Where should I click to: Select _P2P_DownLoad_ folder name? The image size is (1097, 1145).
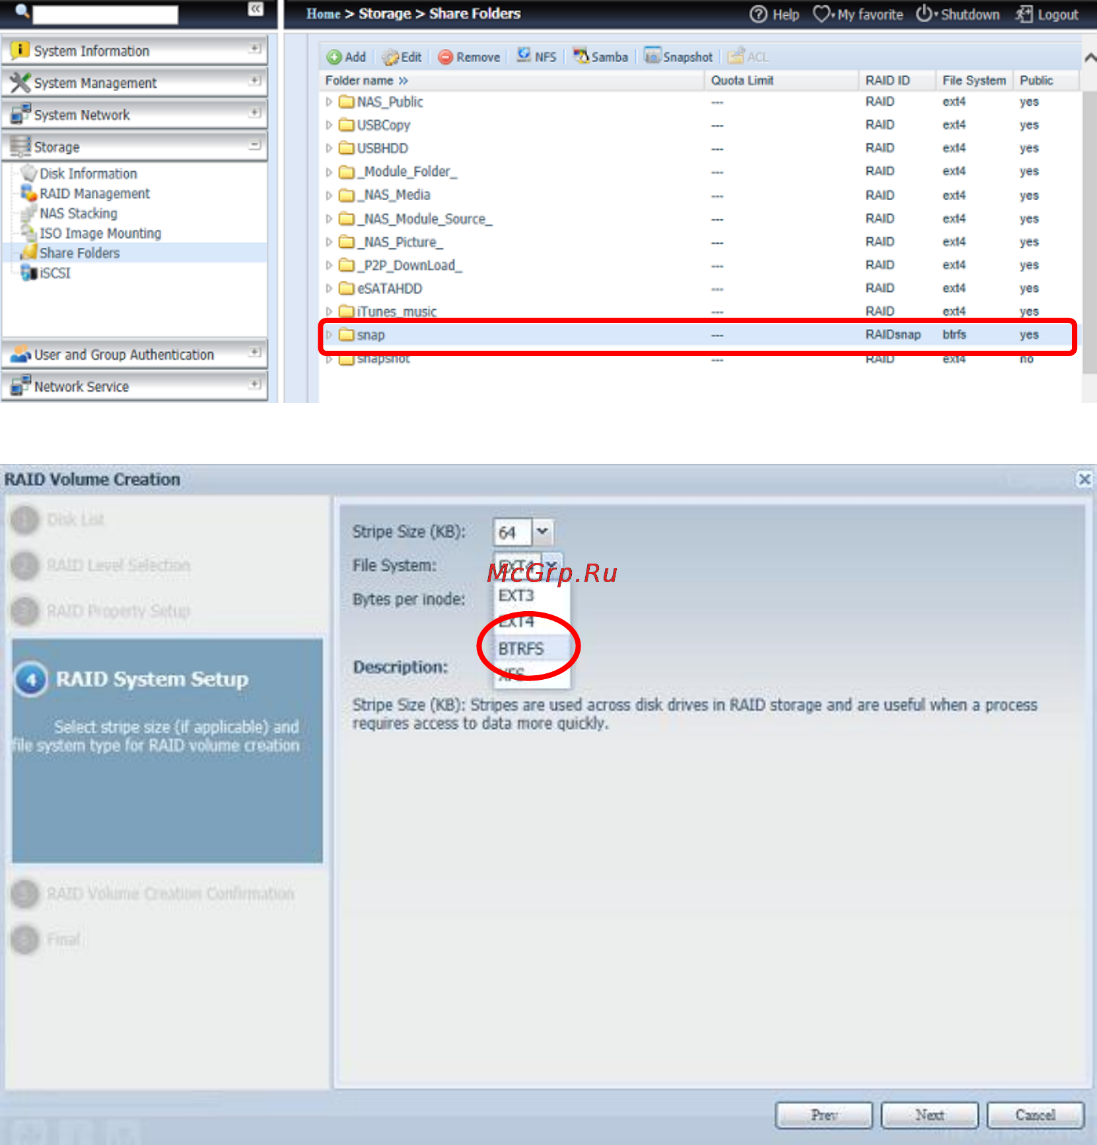point(409,265)
